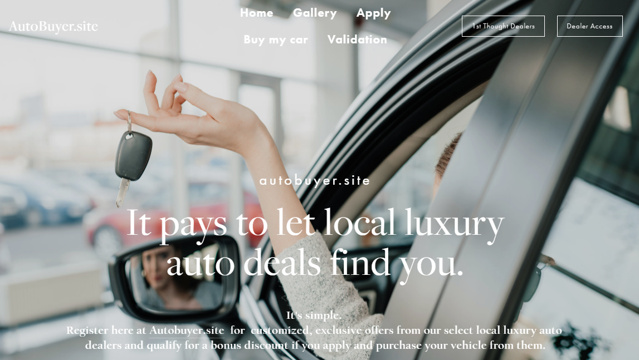
Task: Open the Dealer Access button
Action: pyautogui.click(x=589, y=26)
